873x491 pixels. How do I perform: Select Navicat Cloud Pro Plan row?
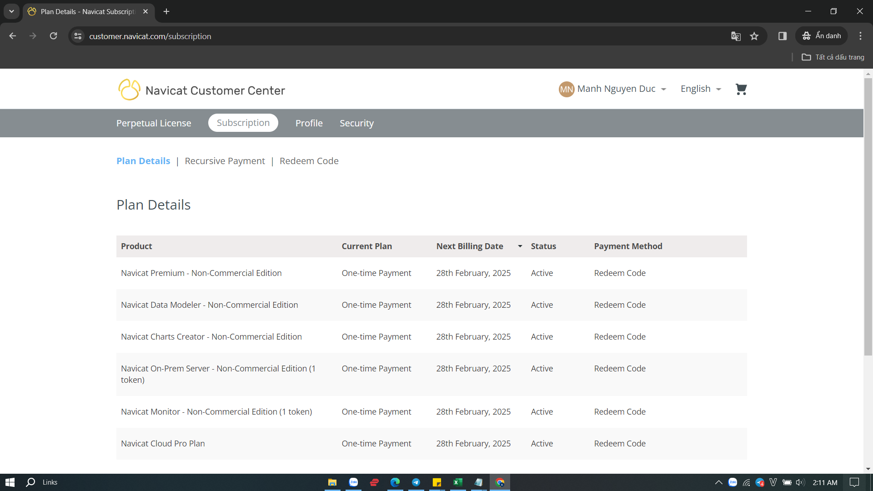point(431,444)
